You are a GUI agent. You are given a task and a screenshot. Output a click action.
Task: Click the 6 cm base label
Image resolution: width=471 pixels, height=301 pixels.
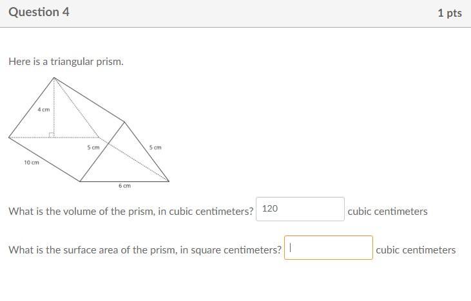pos(124,186)
